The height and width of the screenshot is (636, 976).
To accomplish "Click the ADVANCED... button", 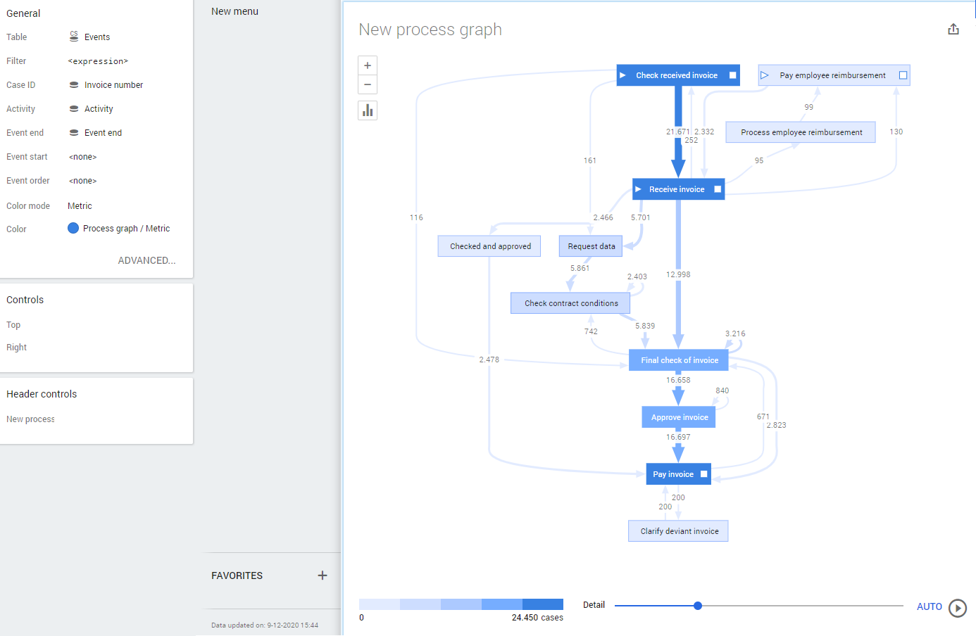I will point(146,260).
